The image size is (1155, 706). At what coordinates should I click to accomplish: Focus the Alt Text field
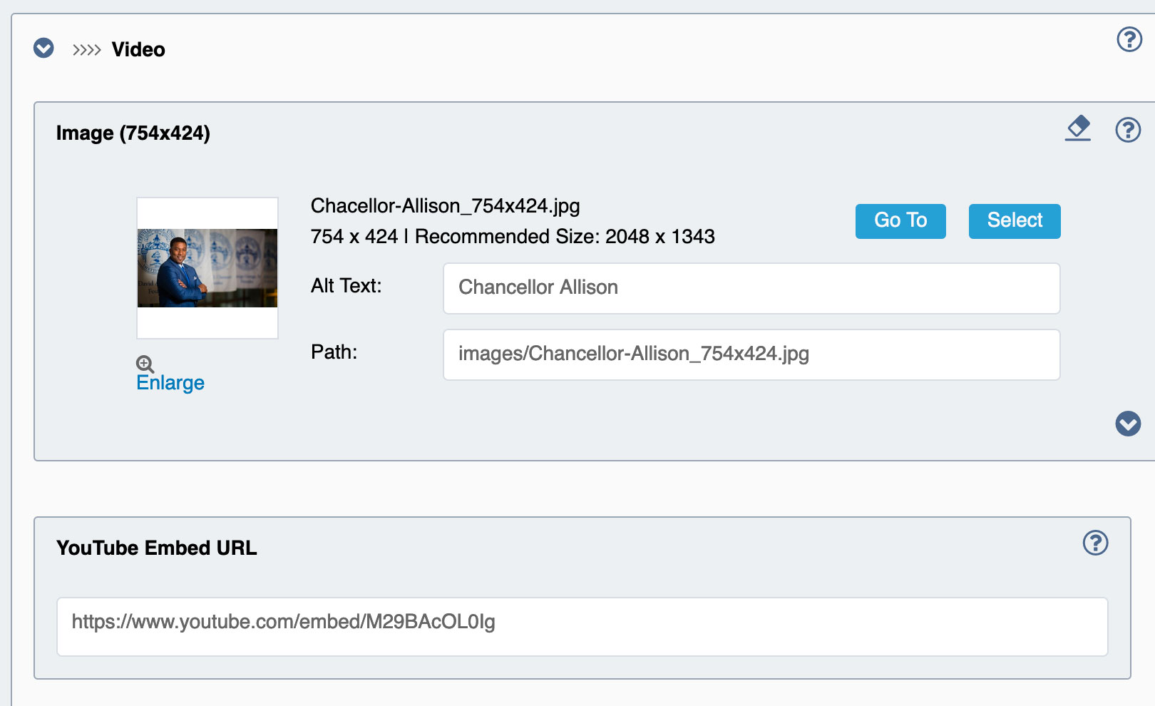[x=751, y=288]
